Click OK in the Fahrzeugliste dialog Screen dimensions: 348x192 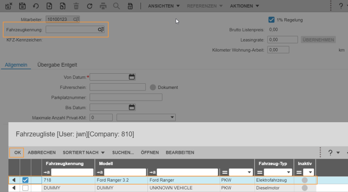17,153
